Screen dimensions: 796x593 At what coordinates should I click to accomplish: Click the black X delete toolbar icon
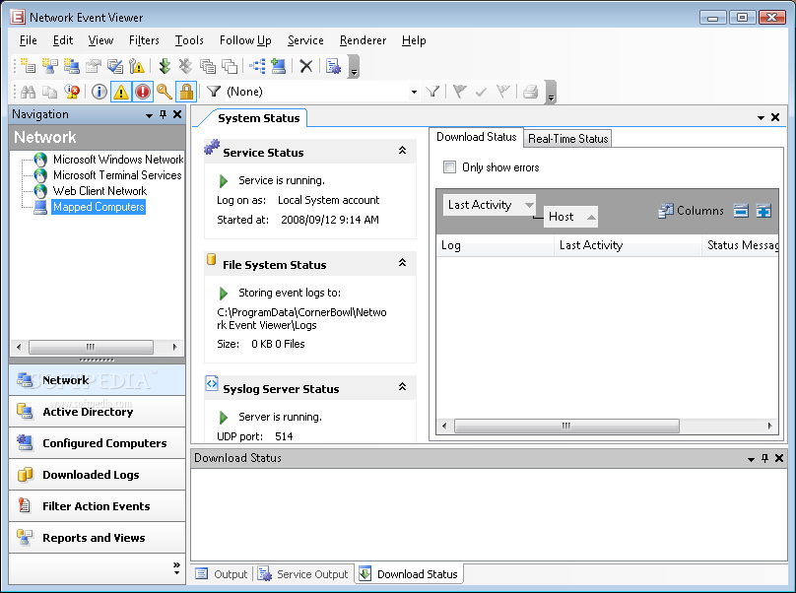(x=306, y=66)
